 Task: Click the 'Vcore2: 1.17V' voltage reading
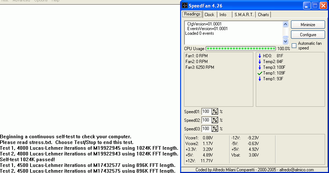point(199,144)
